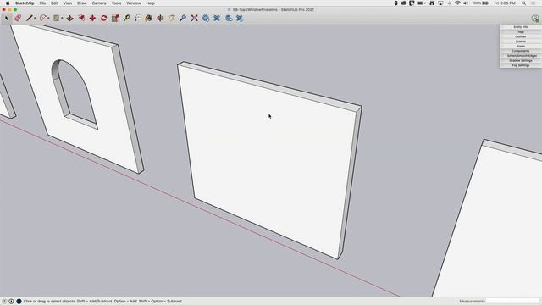
Task: Open the Camera menu
Action: (x=99, y=3)
